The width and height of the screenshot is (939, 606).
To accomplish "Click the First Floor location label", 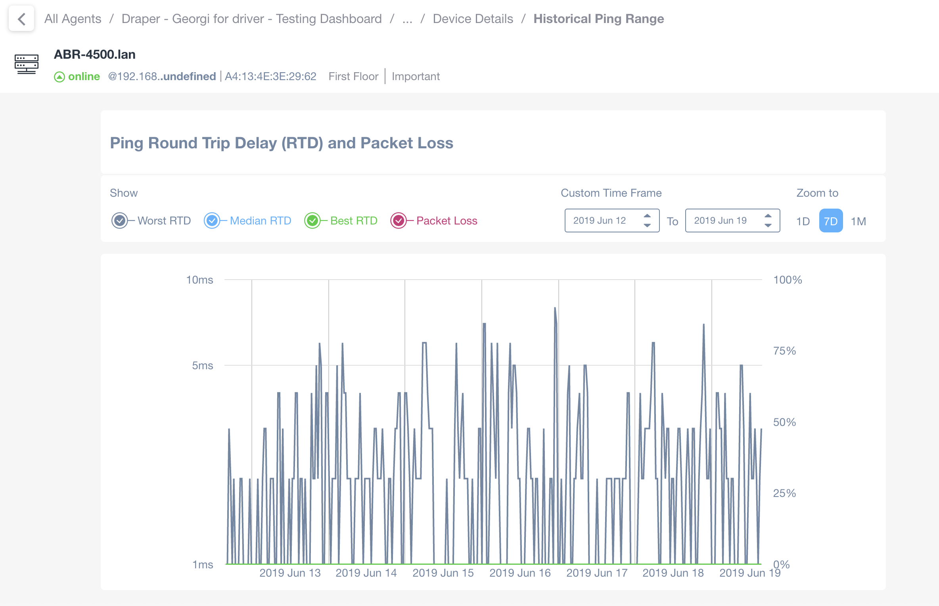I will pyautogui.click(x=353, y=76).
